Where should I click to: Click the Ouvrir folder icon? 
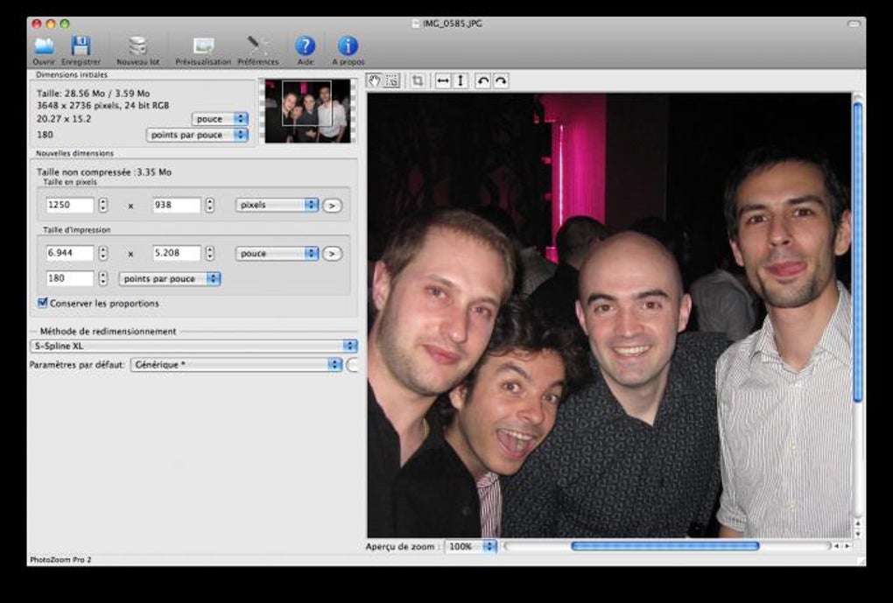pos(43,47)
